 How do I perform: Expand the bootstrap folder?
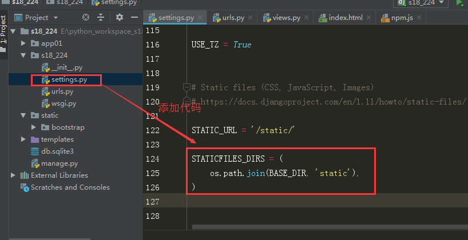33,127
